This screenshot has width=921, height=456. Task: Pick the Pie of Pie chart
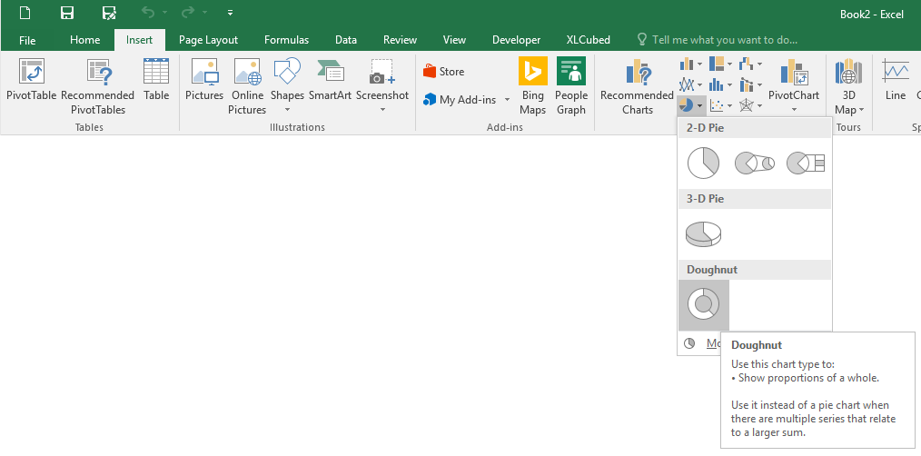(x=754, y=163)
